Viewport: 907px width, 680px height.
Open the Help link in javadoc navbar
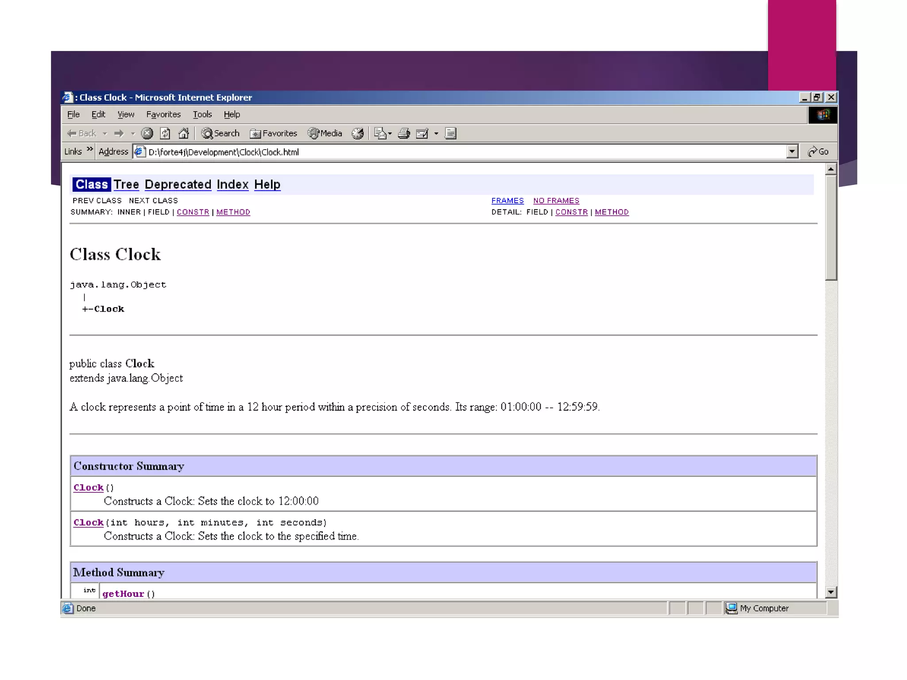pos(267,184)
